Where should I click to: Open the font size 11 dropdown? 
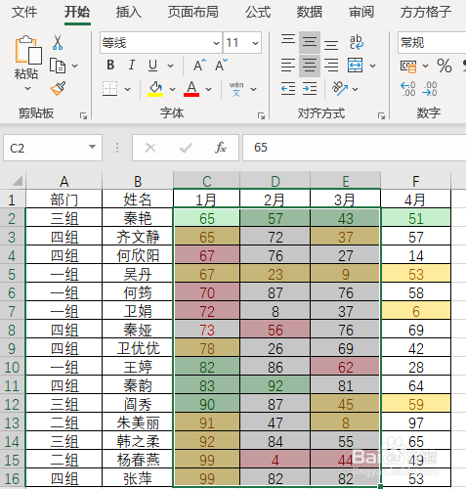point(255,43)
